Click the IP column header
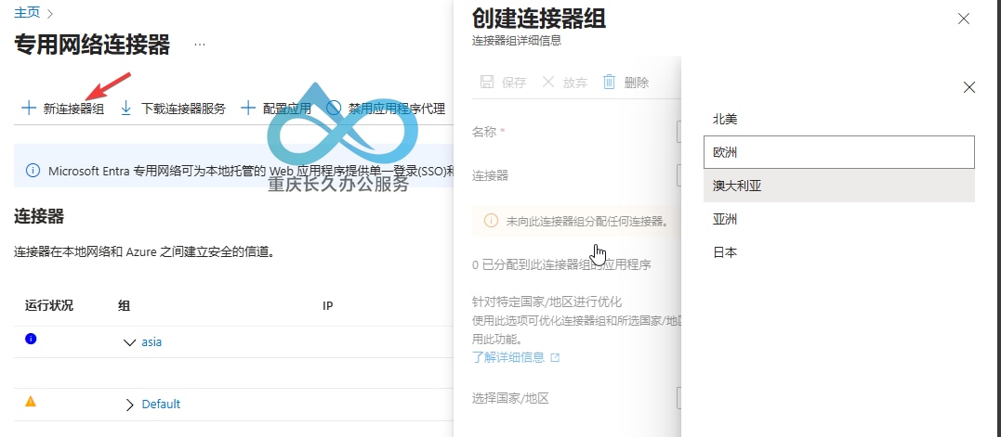Viewport: 1001px width, 437px height. pos(327,306)
